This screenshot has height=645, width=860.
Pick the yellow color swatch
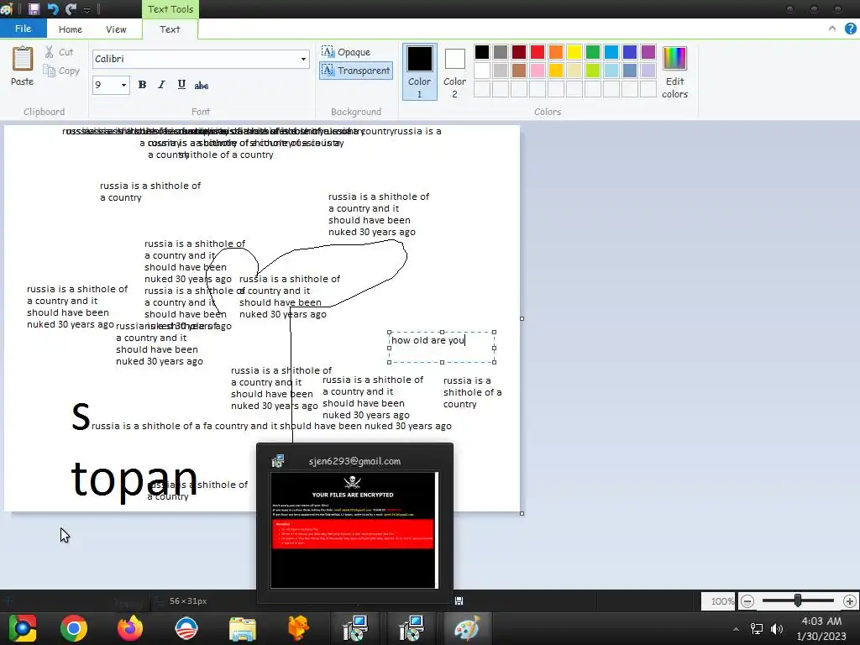574,52
